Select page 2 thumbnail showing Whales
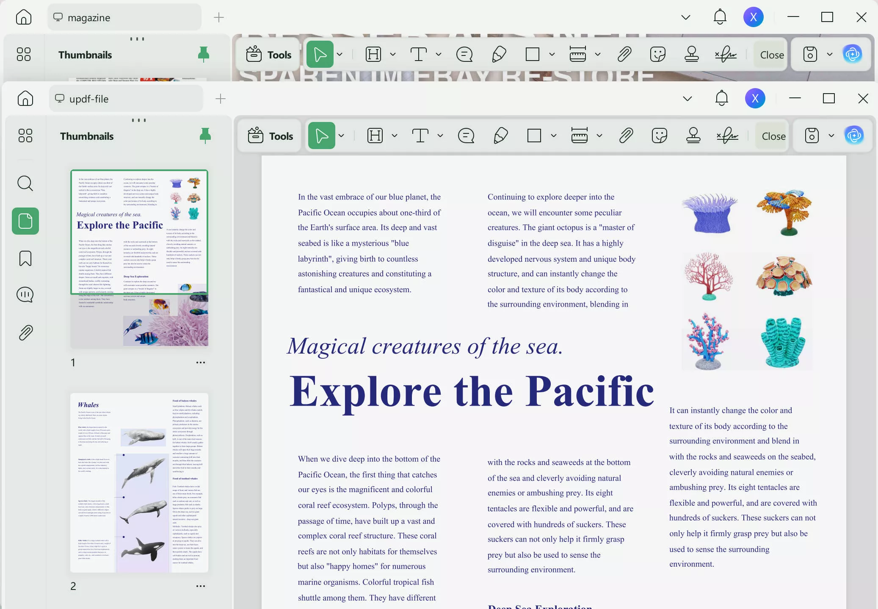The width and height of the screenshot is (878, 609). coord(139,483)
